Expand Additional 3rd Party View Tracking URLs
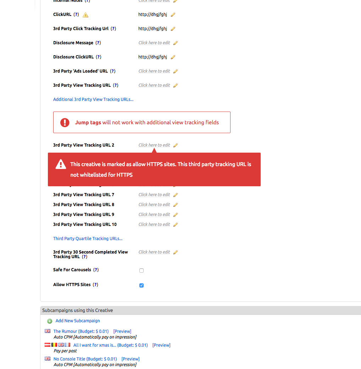 [x=93, y=100]
